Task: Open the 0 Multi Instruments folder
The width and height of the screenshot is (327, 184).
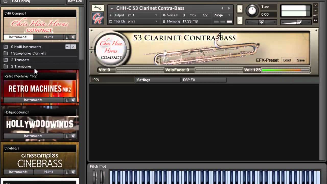Action: click(x=26, y=47)
